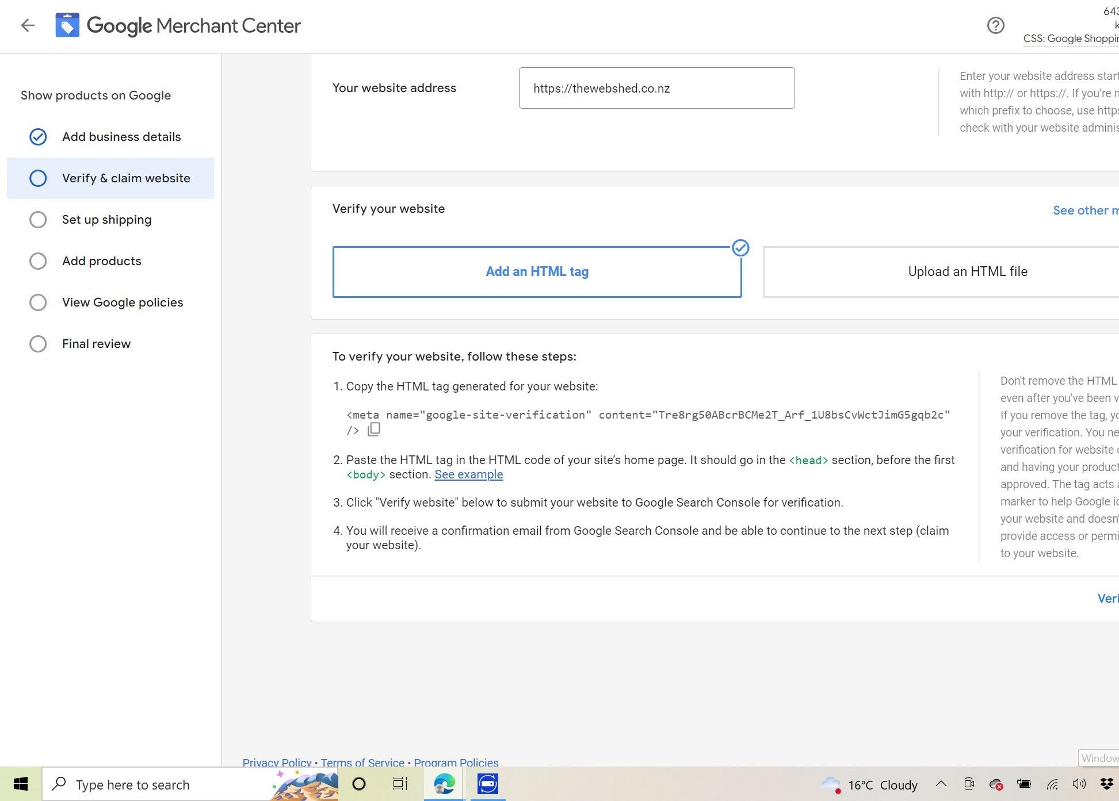Image resolution: width=1119 pixels, height=801 pixels.
Task: Click the Windows Start button
Action: point(21,784)
